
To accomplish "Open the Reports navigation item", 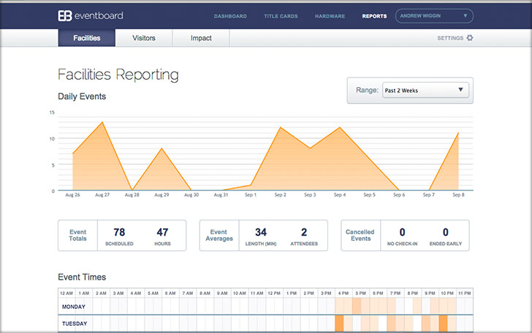I will [374, 16].
